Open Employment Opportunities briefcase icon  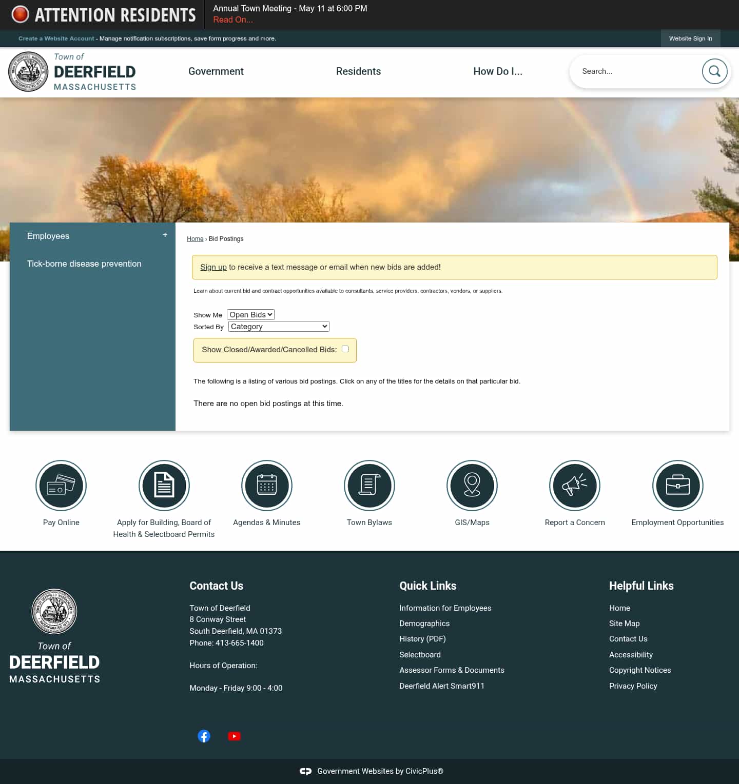coord(677,486)
